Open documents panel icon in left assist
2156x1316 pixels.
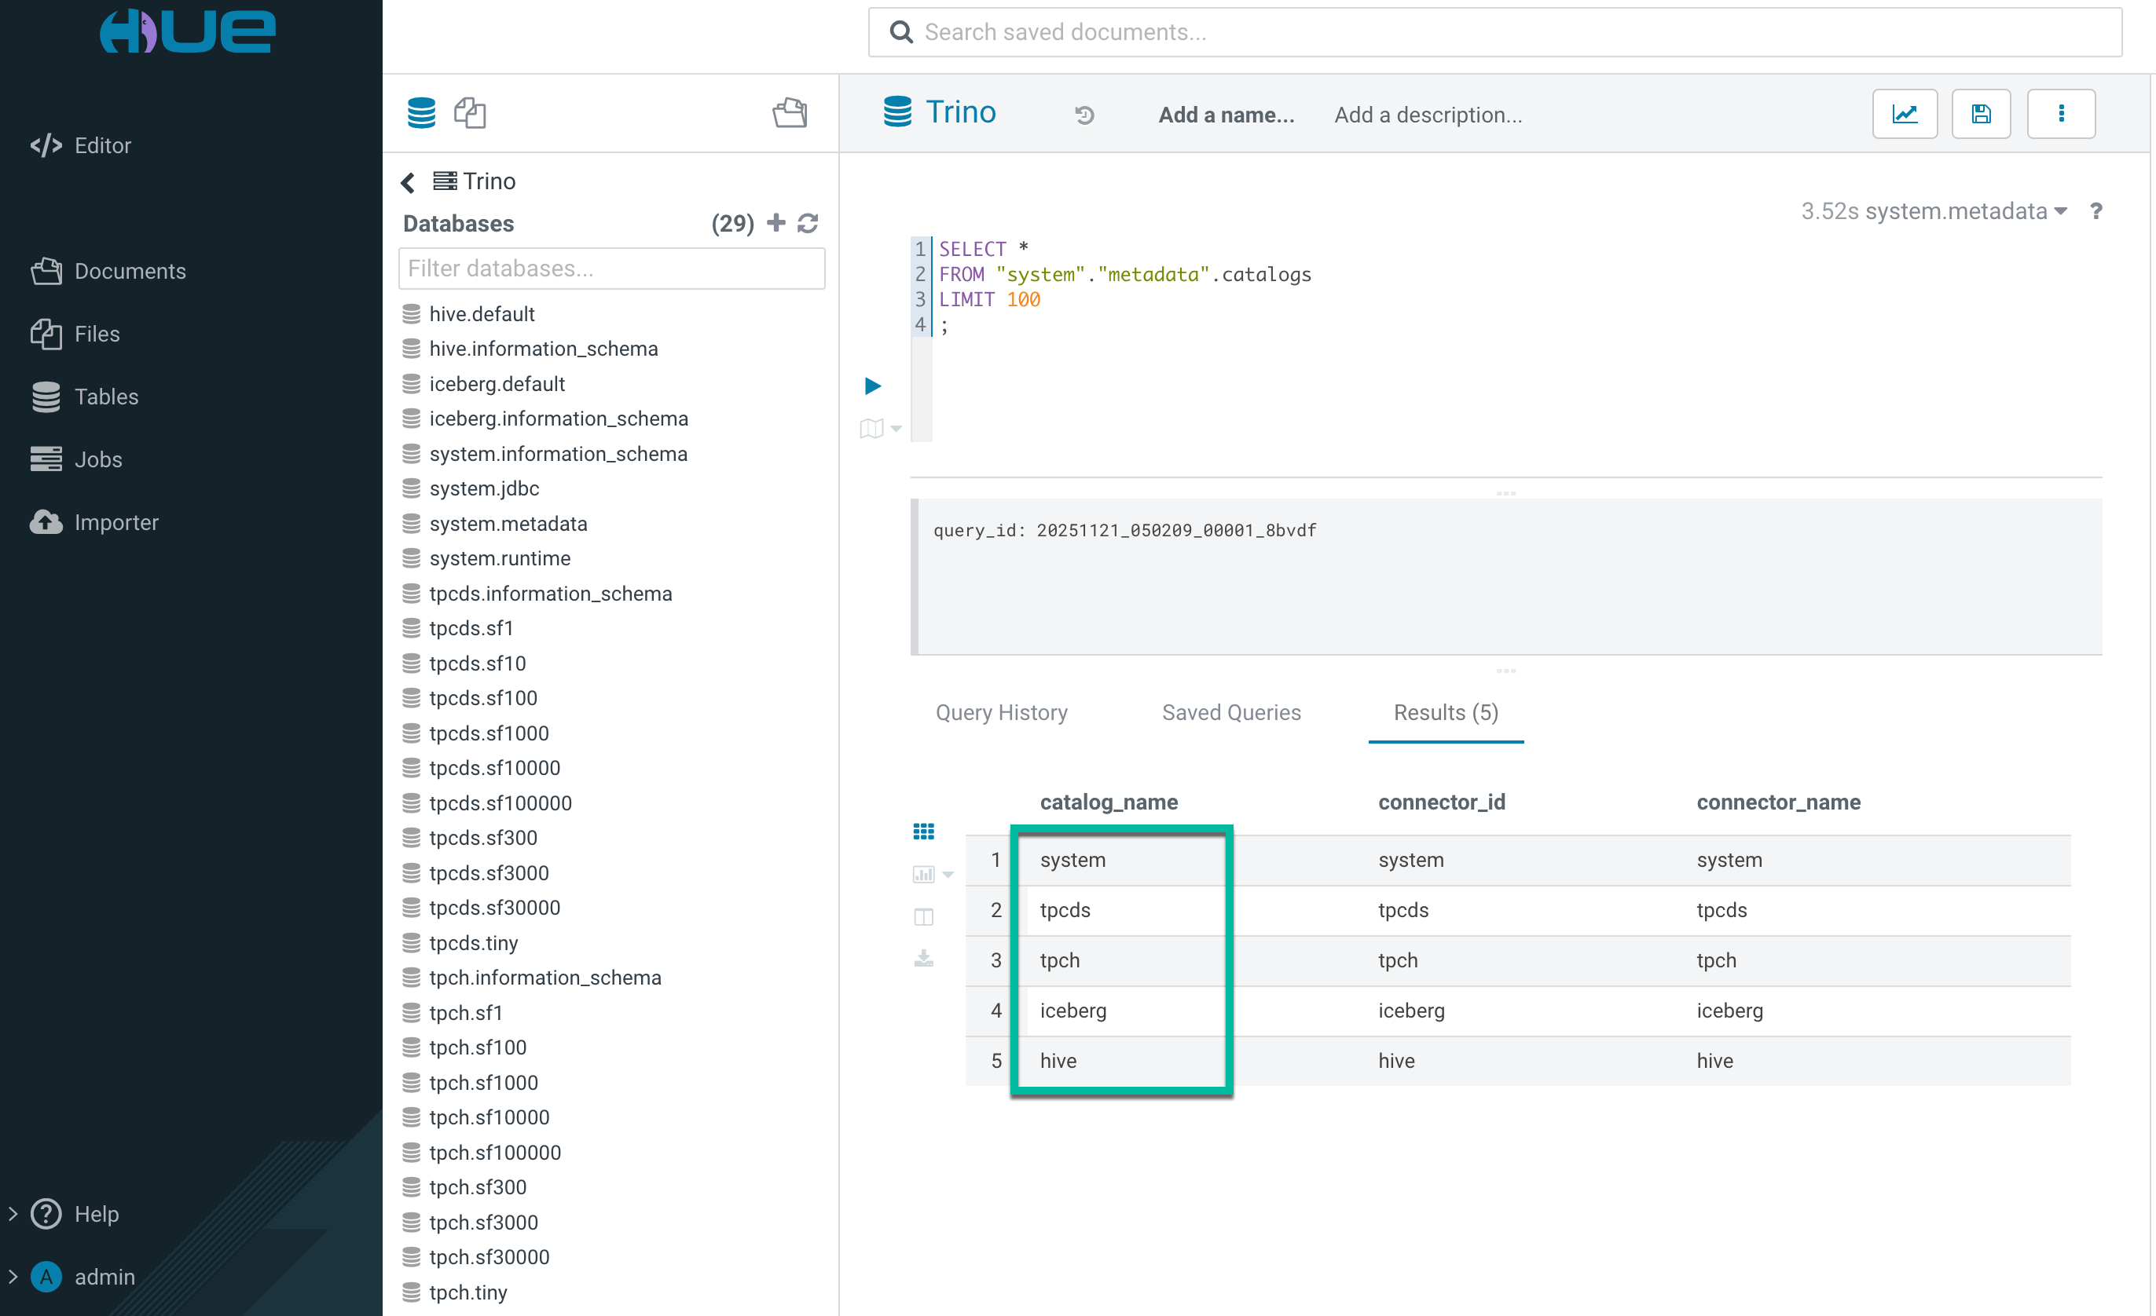click(x=789, y=113)
